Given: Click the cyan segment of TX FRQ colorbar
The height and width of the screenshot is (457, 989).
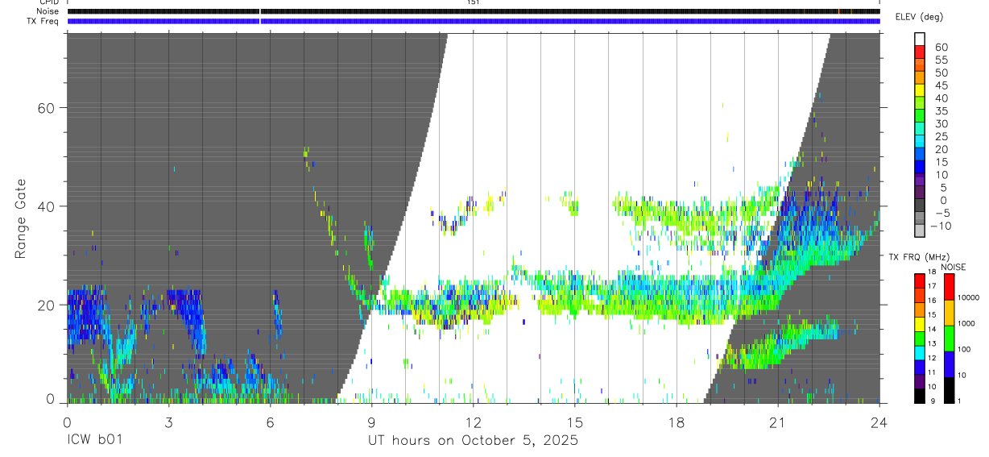Looking at the screenshot, I should coord(919,351).
